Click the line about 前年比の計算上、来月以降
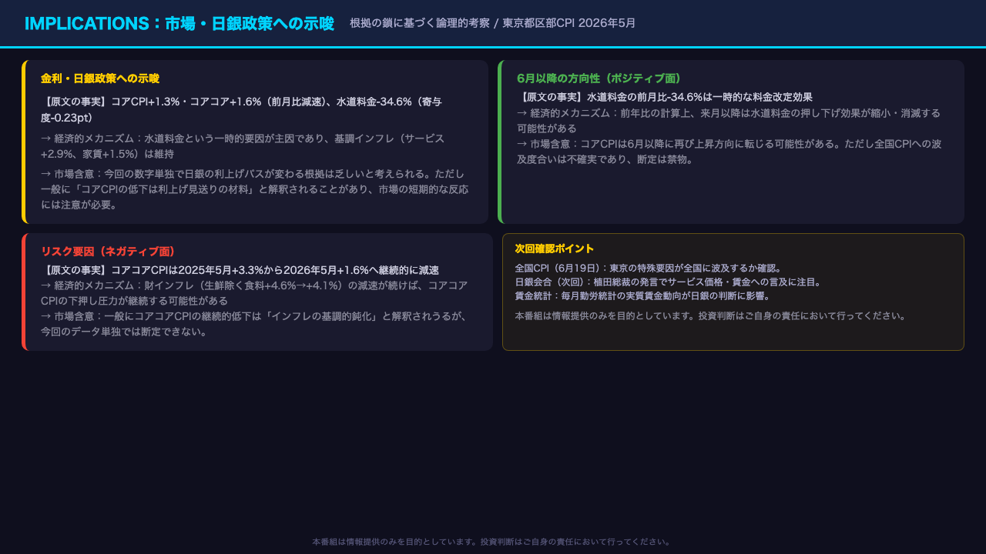Image resolution: width=986 pixels, height=554 pixels. (729, 121)
